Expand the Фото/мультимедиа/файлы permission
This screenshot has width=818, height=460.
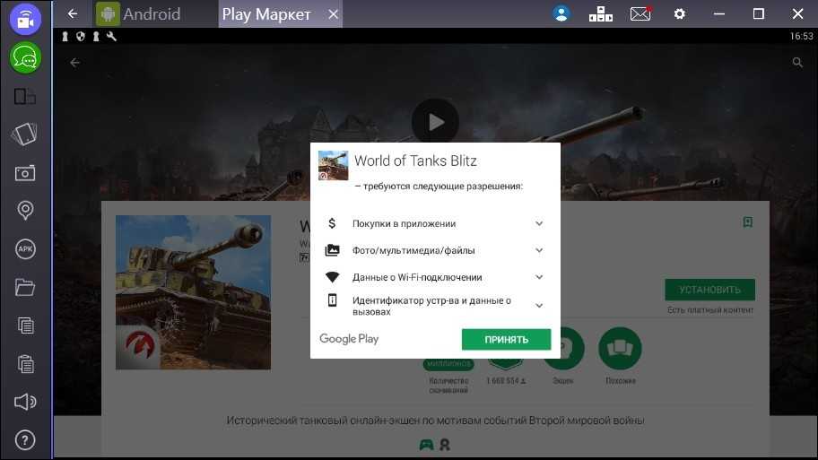click(539, 250)
